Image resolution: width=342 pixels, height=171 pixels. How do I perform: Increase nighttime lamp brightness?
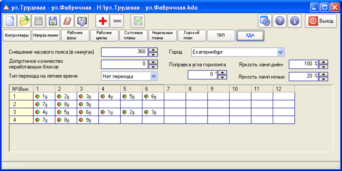tap(324, 74)
